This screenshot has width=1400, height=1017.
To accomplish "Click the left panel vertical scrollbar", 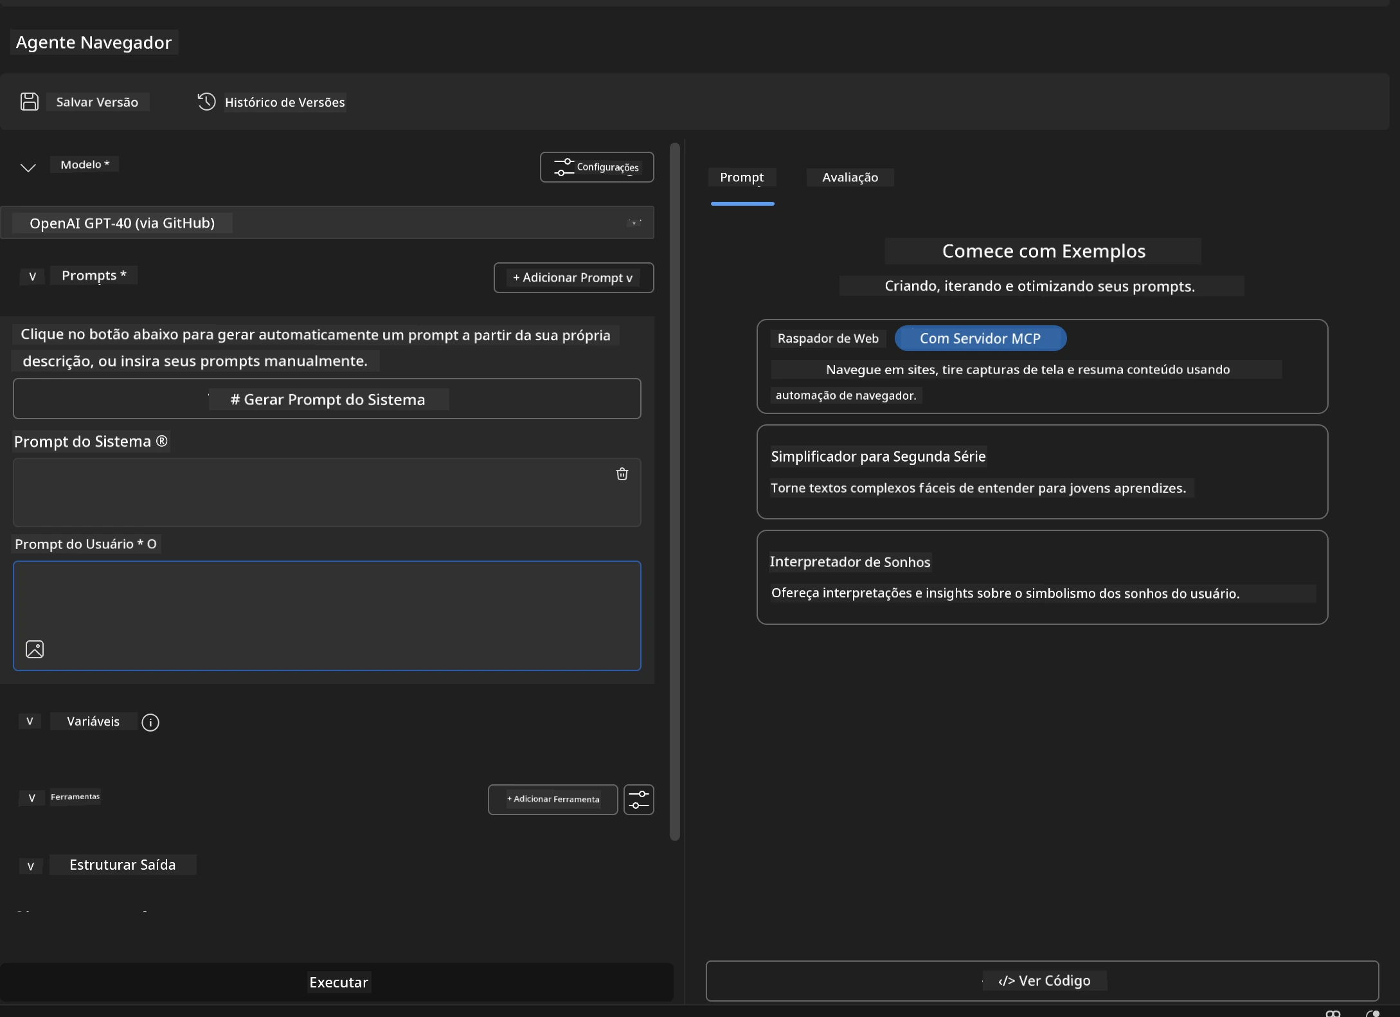I will click(674, 492).
